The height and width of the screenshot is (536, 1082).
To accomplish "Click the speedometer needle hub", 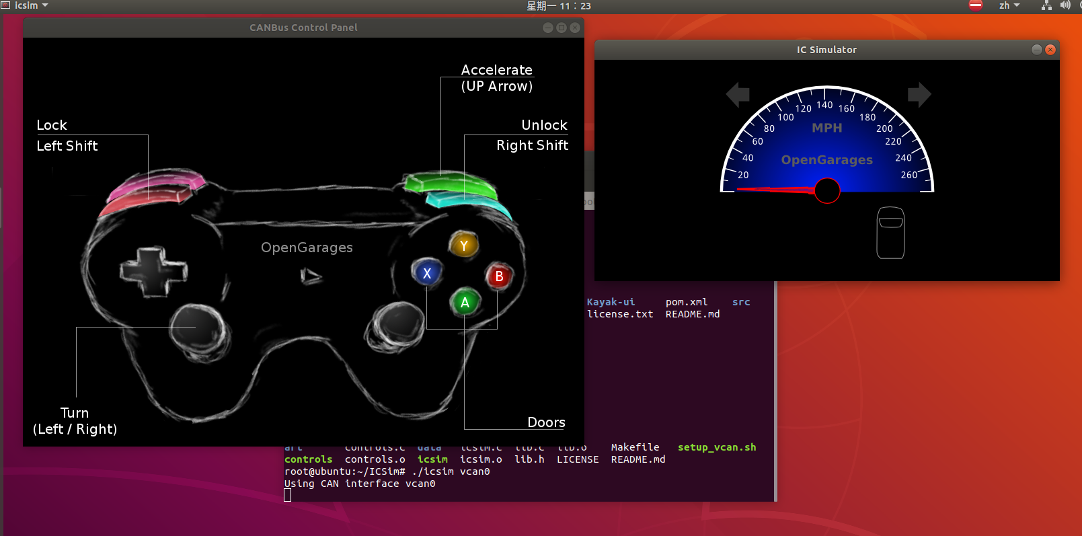I will coord(827,190).
